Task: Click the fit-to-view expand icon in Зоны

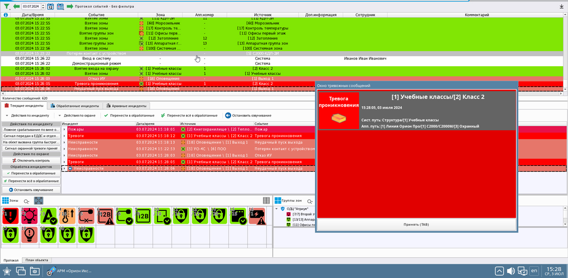Action: click(x=39, y=201)
